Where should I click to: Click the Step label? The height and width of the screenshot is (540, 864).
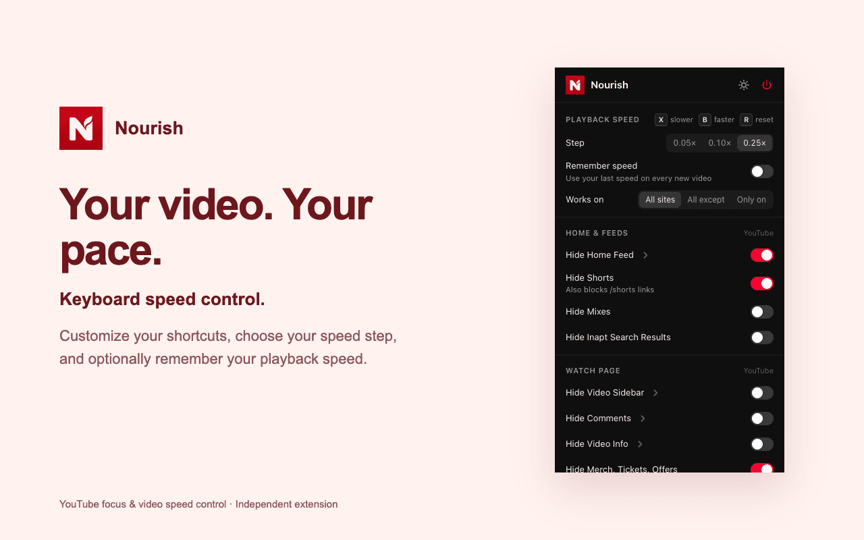(x=575, y=143)
